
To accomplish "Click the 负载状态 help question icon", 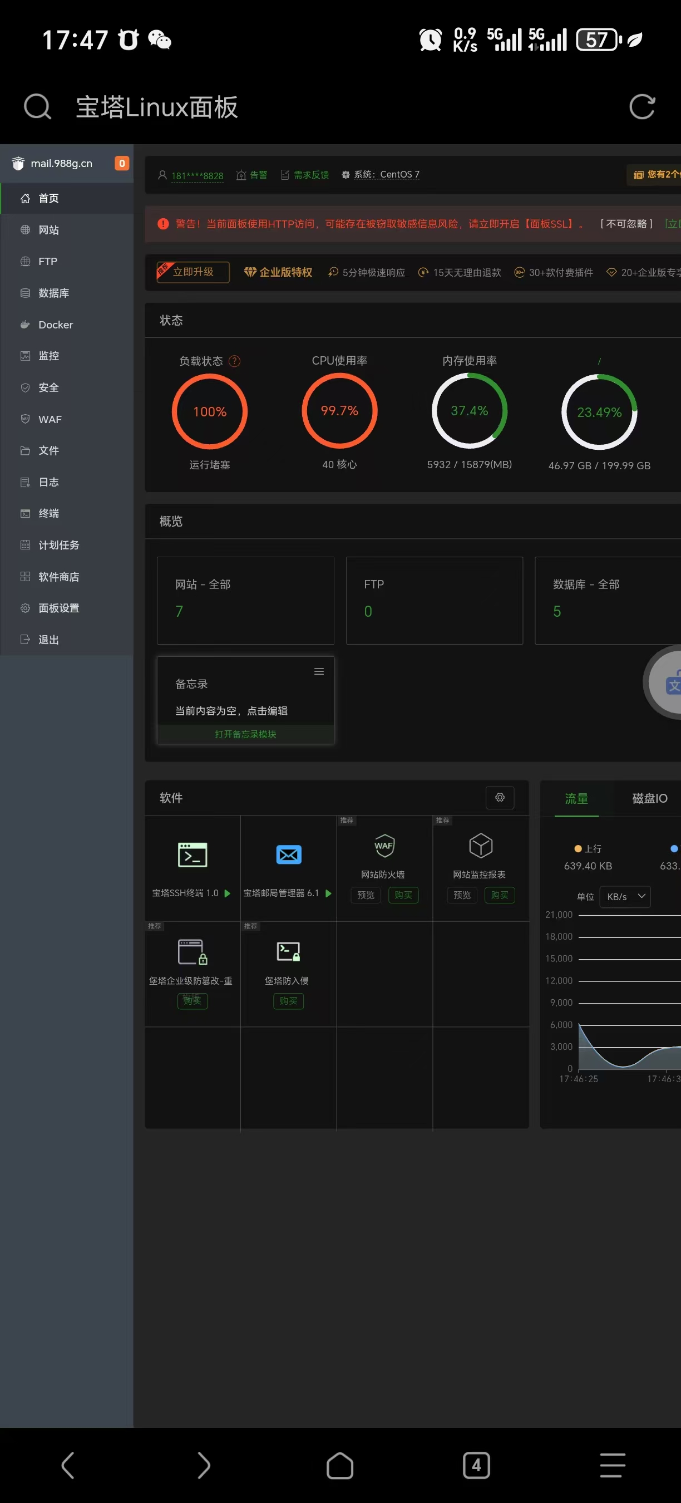I will coord(234,361).
